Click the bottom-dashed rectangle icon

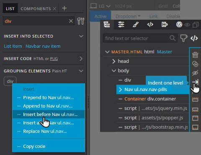(195, 109)
